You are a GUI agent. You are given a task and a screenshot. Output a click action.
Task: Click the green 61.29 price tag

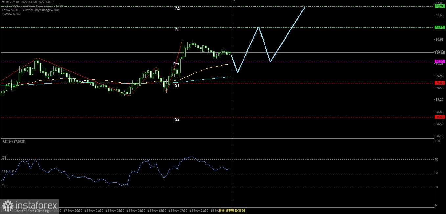(439, 27)
